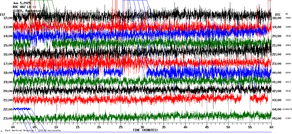Select the 60 minute tick on time axis
Viewport: 292px width, 134px height.
pyautogui.click(x=271, y=127)
